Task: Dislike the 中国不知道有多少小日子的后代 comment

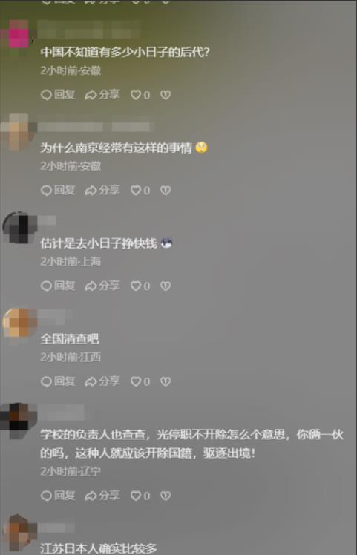Action: 166,95
